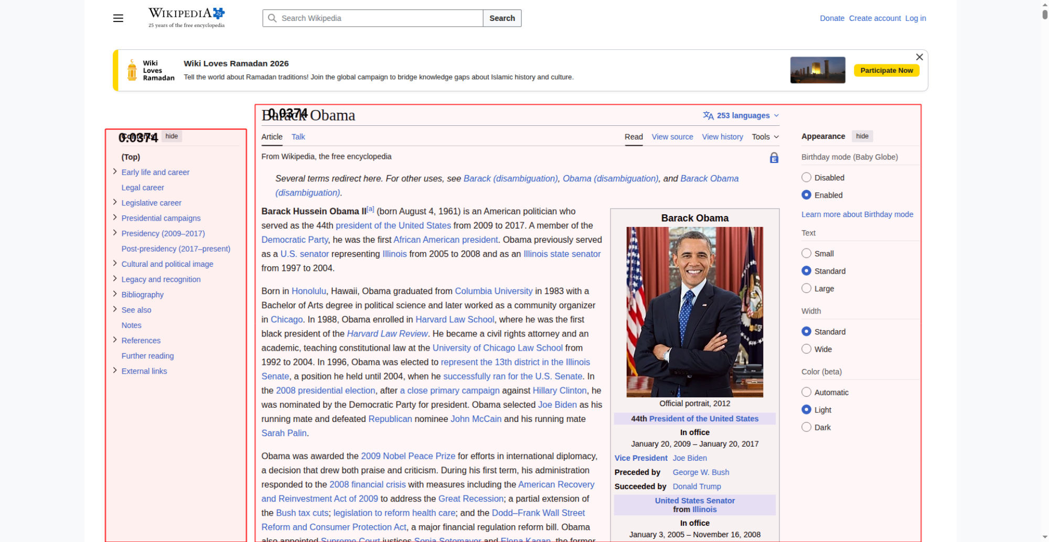Expand Presidency (2009–2017) in contents
The height and width of the screenshot is (542, 1049).
[x=115, y=233]
